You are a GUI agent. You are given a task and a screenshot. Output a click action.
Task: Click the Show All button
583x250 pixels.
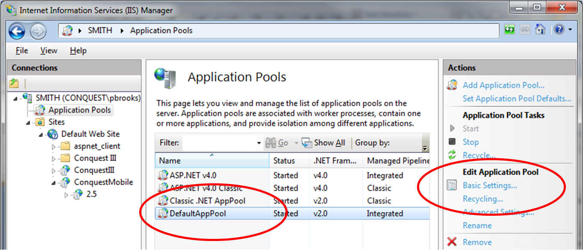coord(323,143)
